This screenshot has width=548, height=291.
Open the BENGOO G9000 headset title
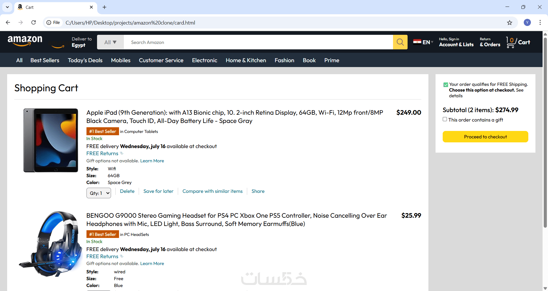237,220
